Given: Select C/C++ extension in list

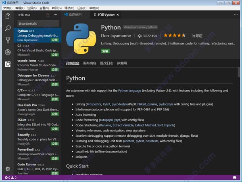Looking at the screenshot, I should coord(38,95).
